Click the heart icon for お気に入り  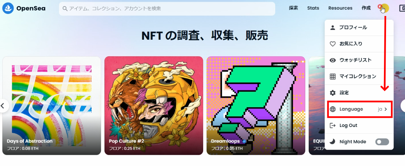tap(333, 44)
